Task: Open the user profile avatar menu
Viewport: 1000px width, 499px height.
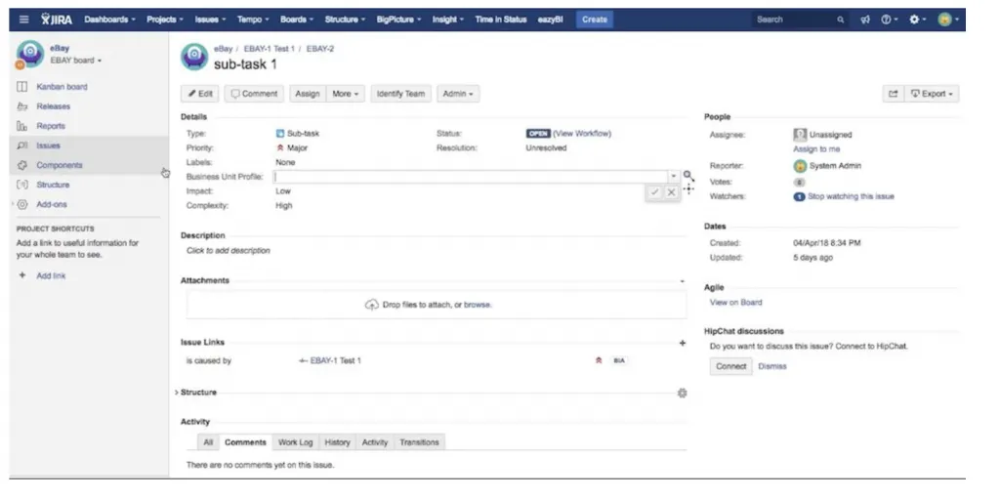Action: 947,20
